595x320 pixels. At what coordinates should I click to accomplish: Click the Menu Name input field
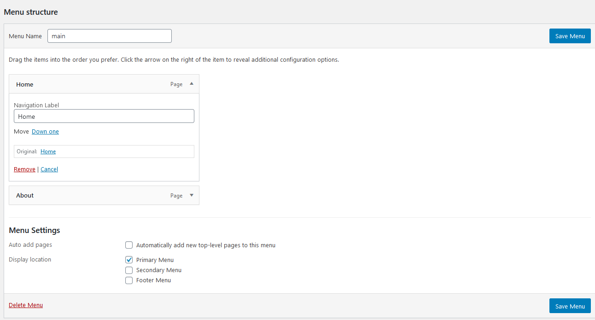[x=110, y=36]
